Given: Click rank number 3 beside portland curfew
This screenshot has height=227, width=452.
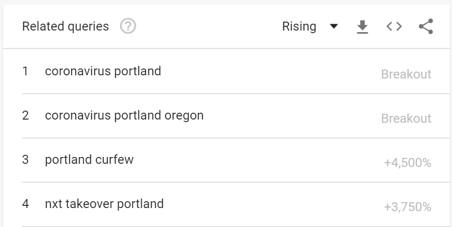Looking at the screenshot, I should 25,160.
